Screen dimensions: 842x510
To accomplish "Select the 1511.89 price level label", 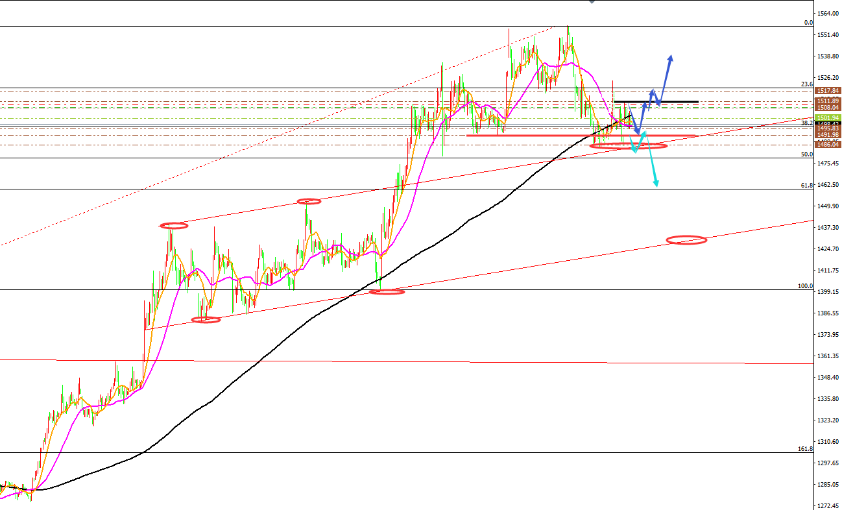I will point(828,101).
